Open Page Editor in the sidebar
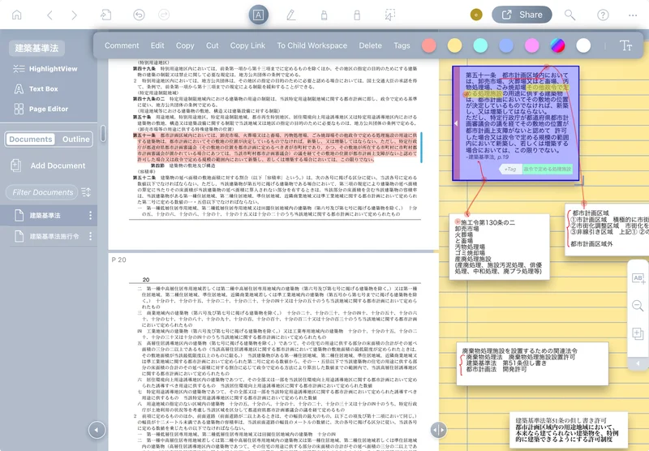 [x=41, y=109]
